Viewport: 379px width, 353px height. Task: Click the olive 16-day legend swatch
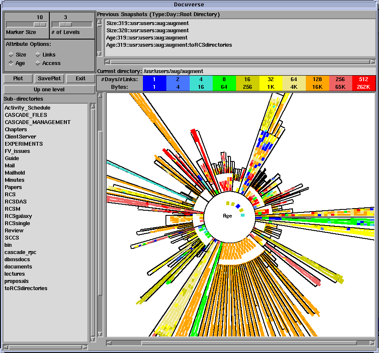(x=248, y=83)
